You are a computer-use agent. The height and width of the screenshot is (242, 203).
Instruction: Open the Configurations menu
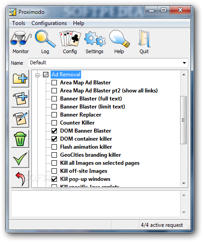(49, 23)
